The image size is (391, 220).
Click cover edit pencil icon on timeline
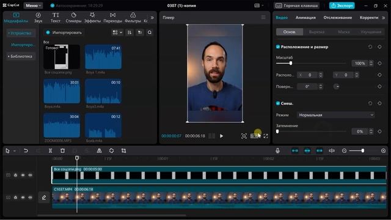click(x=44, y=197)
